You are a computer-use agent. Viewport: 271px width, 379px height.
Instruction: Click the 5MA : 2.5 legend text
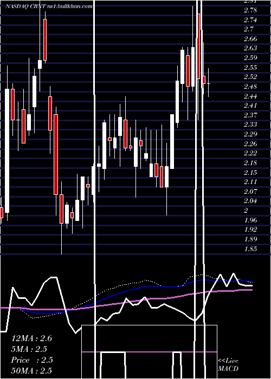(x=29, y=349)
